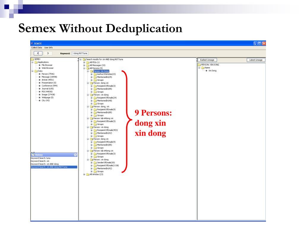The width and height of the screenshot is (304, 228).
Task: Select Image (27438) data class
Action: point(48,95)
